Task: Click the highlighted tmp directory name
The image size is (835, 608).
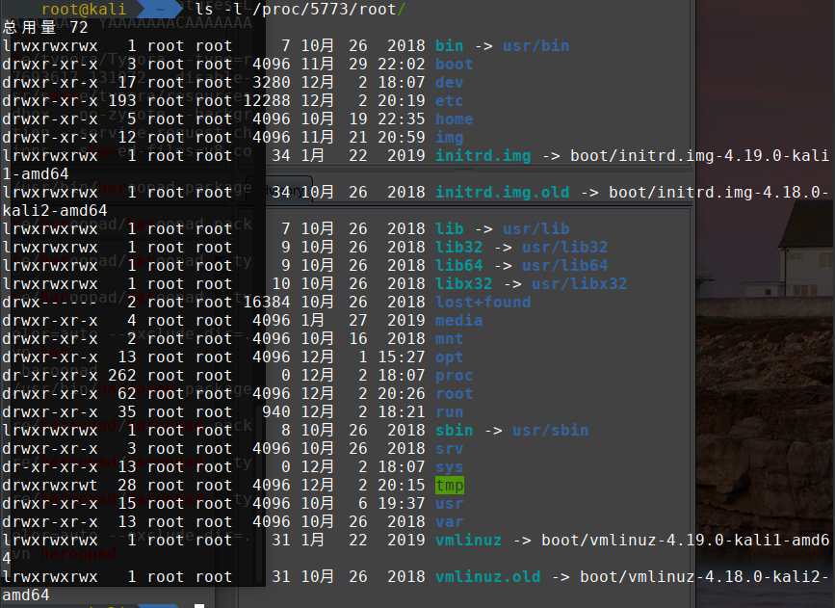Action: coord(449,485)
